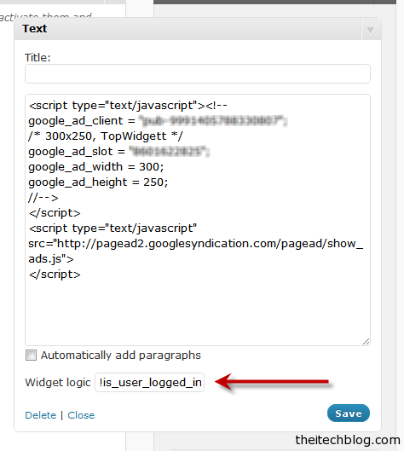Click the Title input field

click(x=198, y=74)
